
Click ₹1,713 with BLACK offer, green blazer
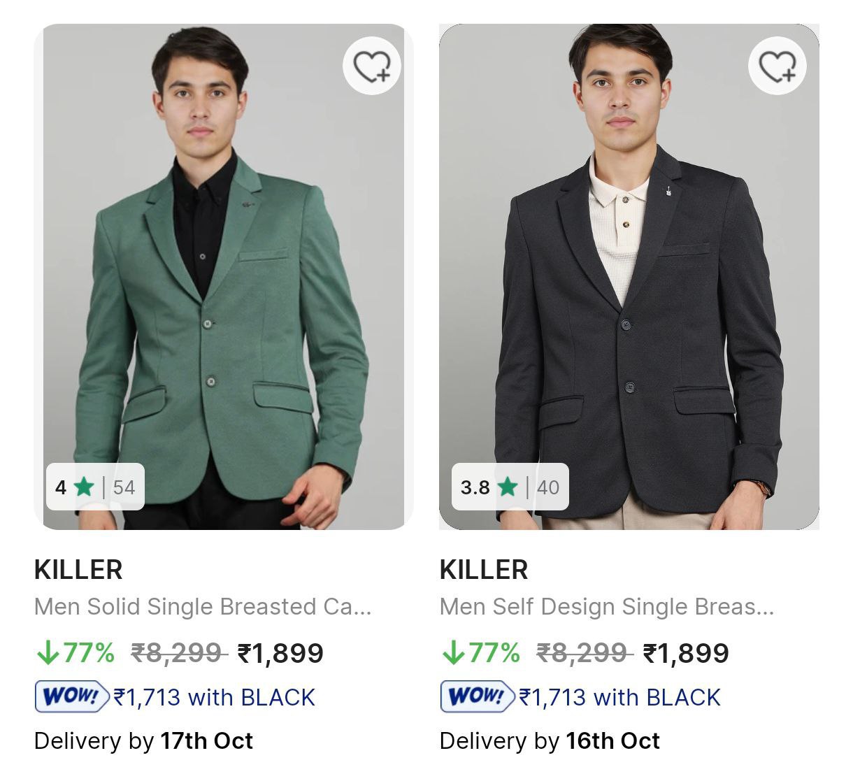pyautogui.click(x=215, y=697)
